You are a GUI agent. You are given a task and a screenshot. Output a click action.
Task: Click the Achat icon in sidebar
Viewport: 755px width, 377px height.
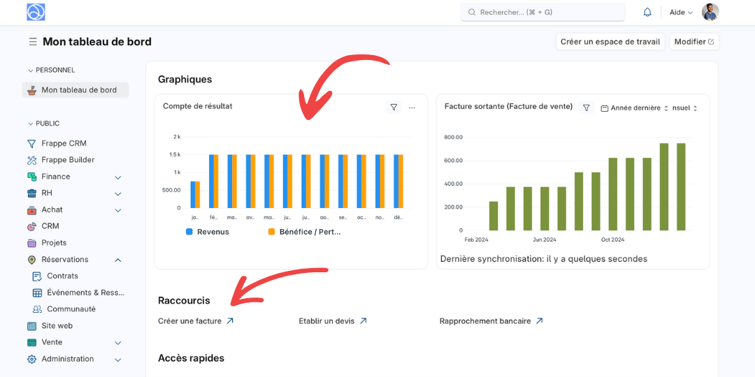(31, 209)
